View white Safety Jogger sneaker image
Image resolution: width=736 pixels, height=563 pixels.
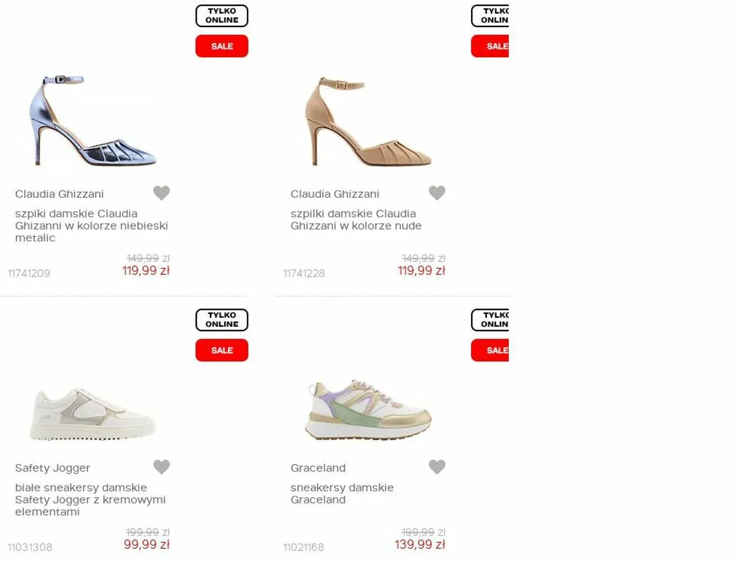92,413
